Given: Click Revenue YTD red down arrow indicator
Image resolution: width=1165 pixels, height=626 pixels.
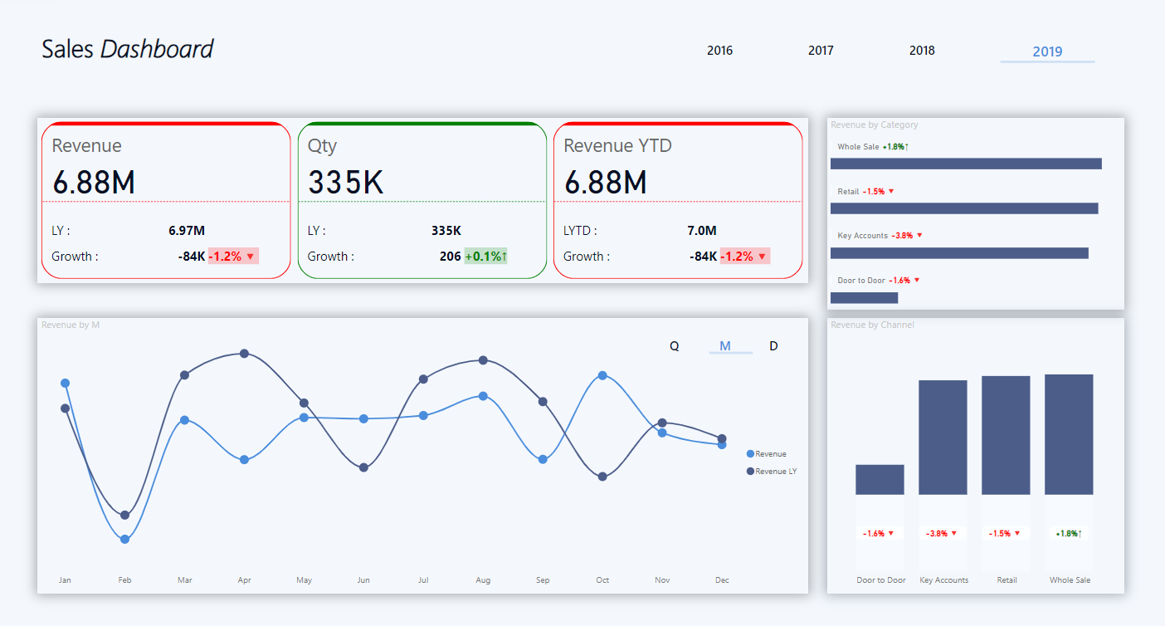Looking at the screenshot, I should (x=762, y=257).
